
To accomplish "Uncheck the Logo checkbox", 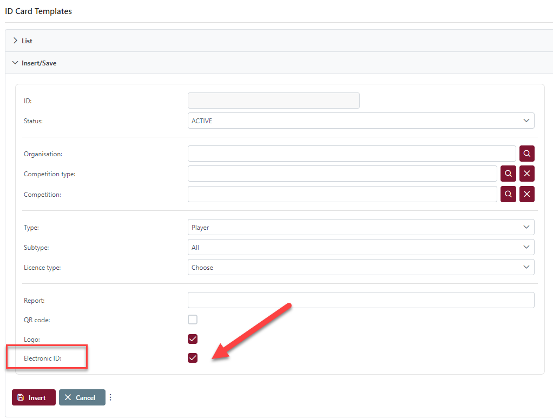I will 193,339.
